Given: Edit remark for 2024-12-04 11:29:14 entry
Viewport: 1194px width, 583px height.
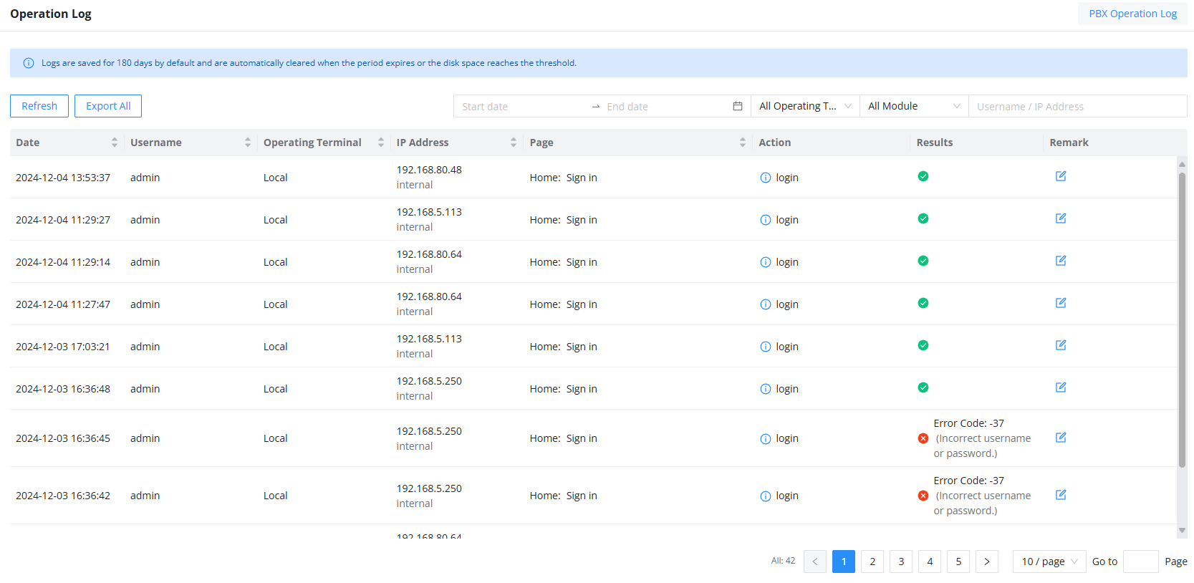Looking at the screenshot, I should [x=1061, y=261].
